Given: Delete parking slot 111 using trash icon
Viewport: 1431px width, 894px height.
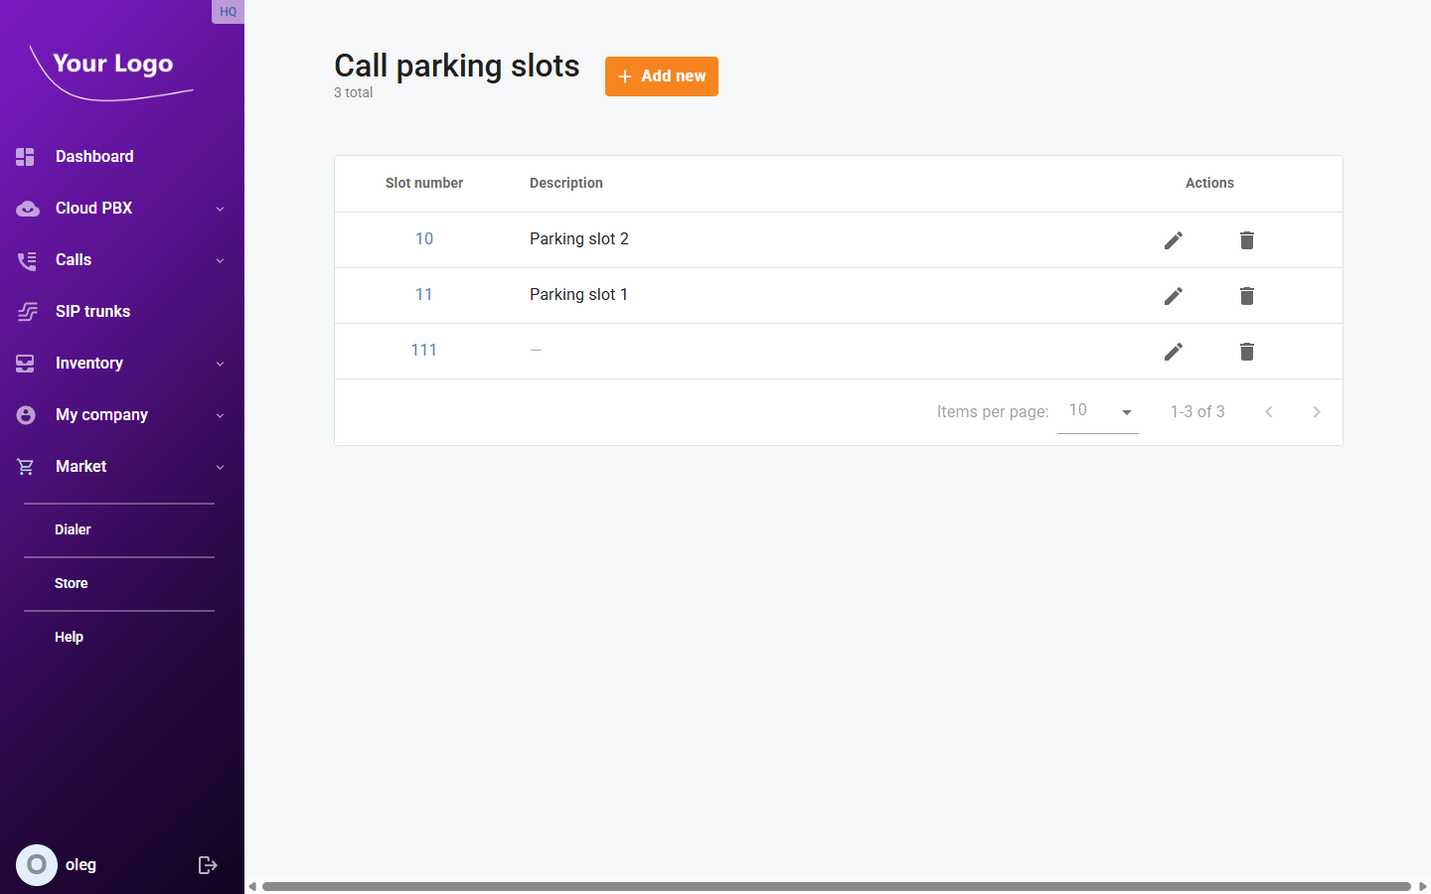Looking at the screenshot, I should click(1247, 351).
